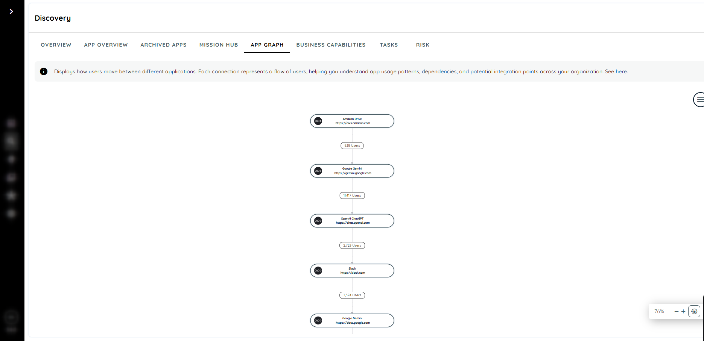Click the Amazon Drive node logo icon
This screenshot has width=704, height=341.
click(x=318, y=121)
